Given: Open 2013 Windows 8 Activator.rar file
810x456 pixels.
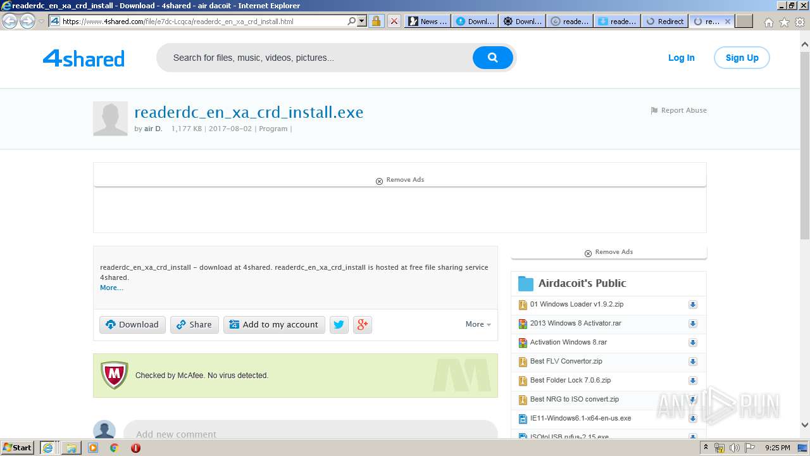Looking at the screenshot, I should (576, 323).
